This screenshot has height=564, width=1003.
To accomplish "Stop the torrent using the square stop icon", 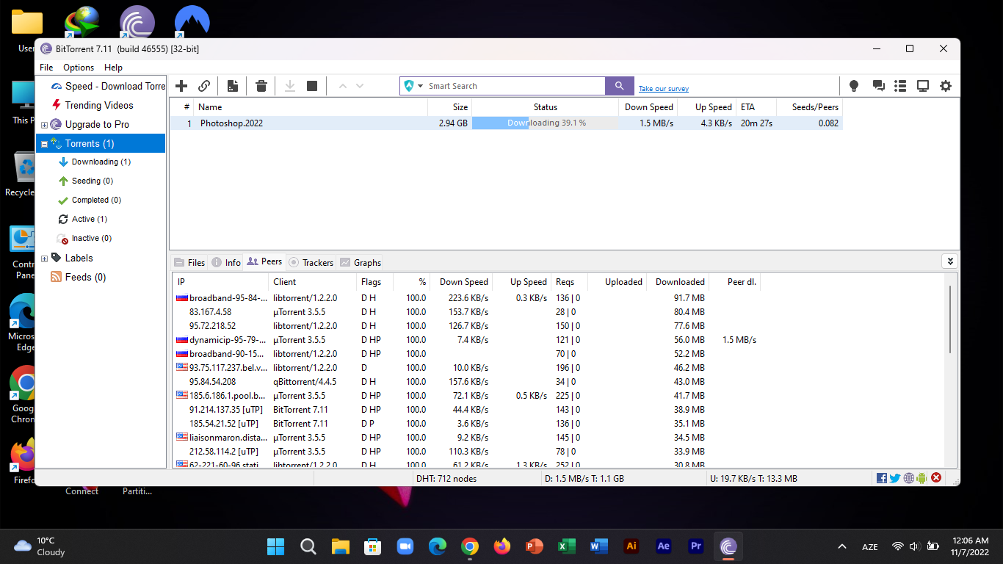I will (312, 86).
